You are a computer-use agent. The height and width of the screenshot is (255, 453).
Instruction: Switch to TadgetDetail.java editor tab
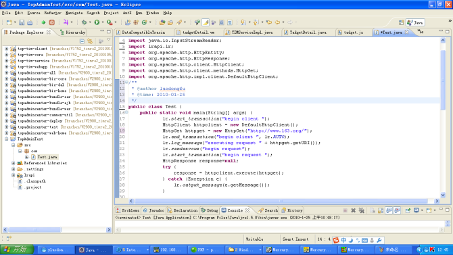point(308,32)
